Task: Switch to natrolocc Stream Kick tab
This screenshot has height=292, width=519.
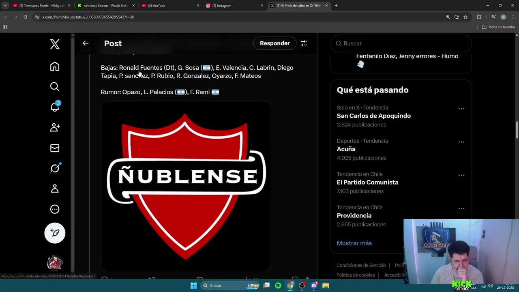Action: point(105,6)
